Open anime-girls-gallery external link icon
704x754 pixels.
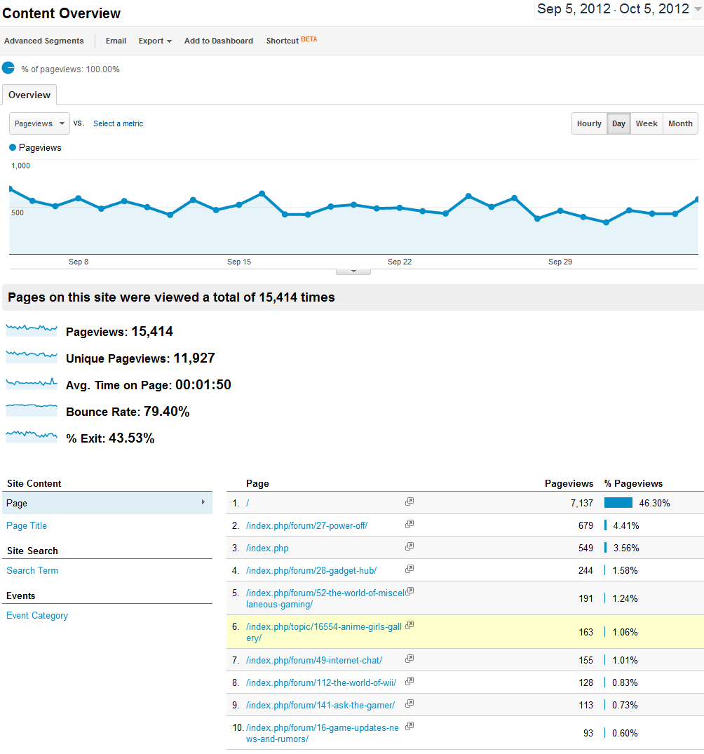[409, 625]
